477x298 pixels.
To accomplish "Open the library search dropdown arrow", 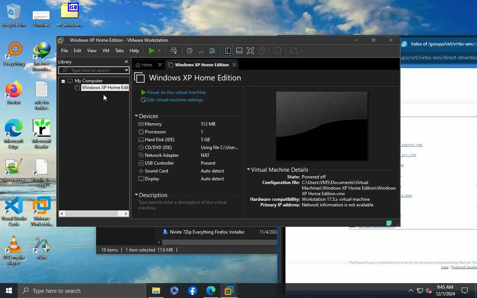I will 126,70.
